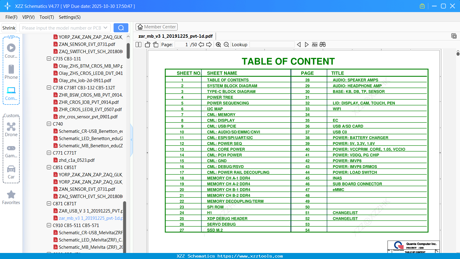460x259 pixels.
Task: Collapse the C771 C771T tree node
Action: [x=49, y=153]
